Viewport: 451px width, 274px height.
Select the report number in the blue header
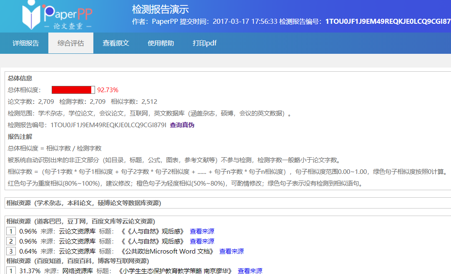point(388,22)
